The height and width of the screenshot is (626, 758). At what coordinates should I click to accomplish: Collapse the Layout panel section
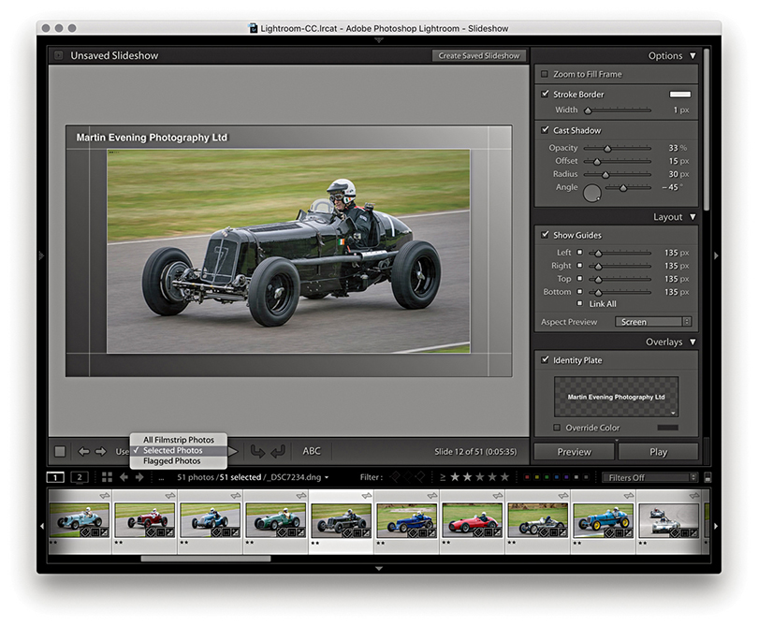(x=692, y=217)
